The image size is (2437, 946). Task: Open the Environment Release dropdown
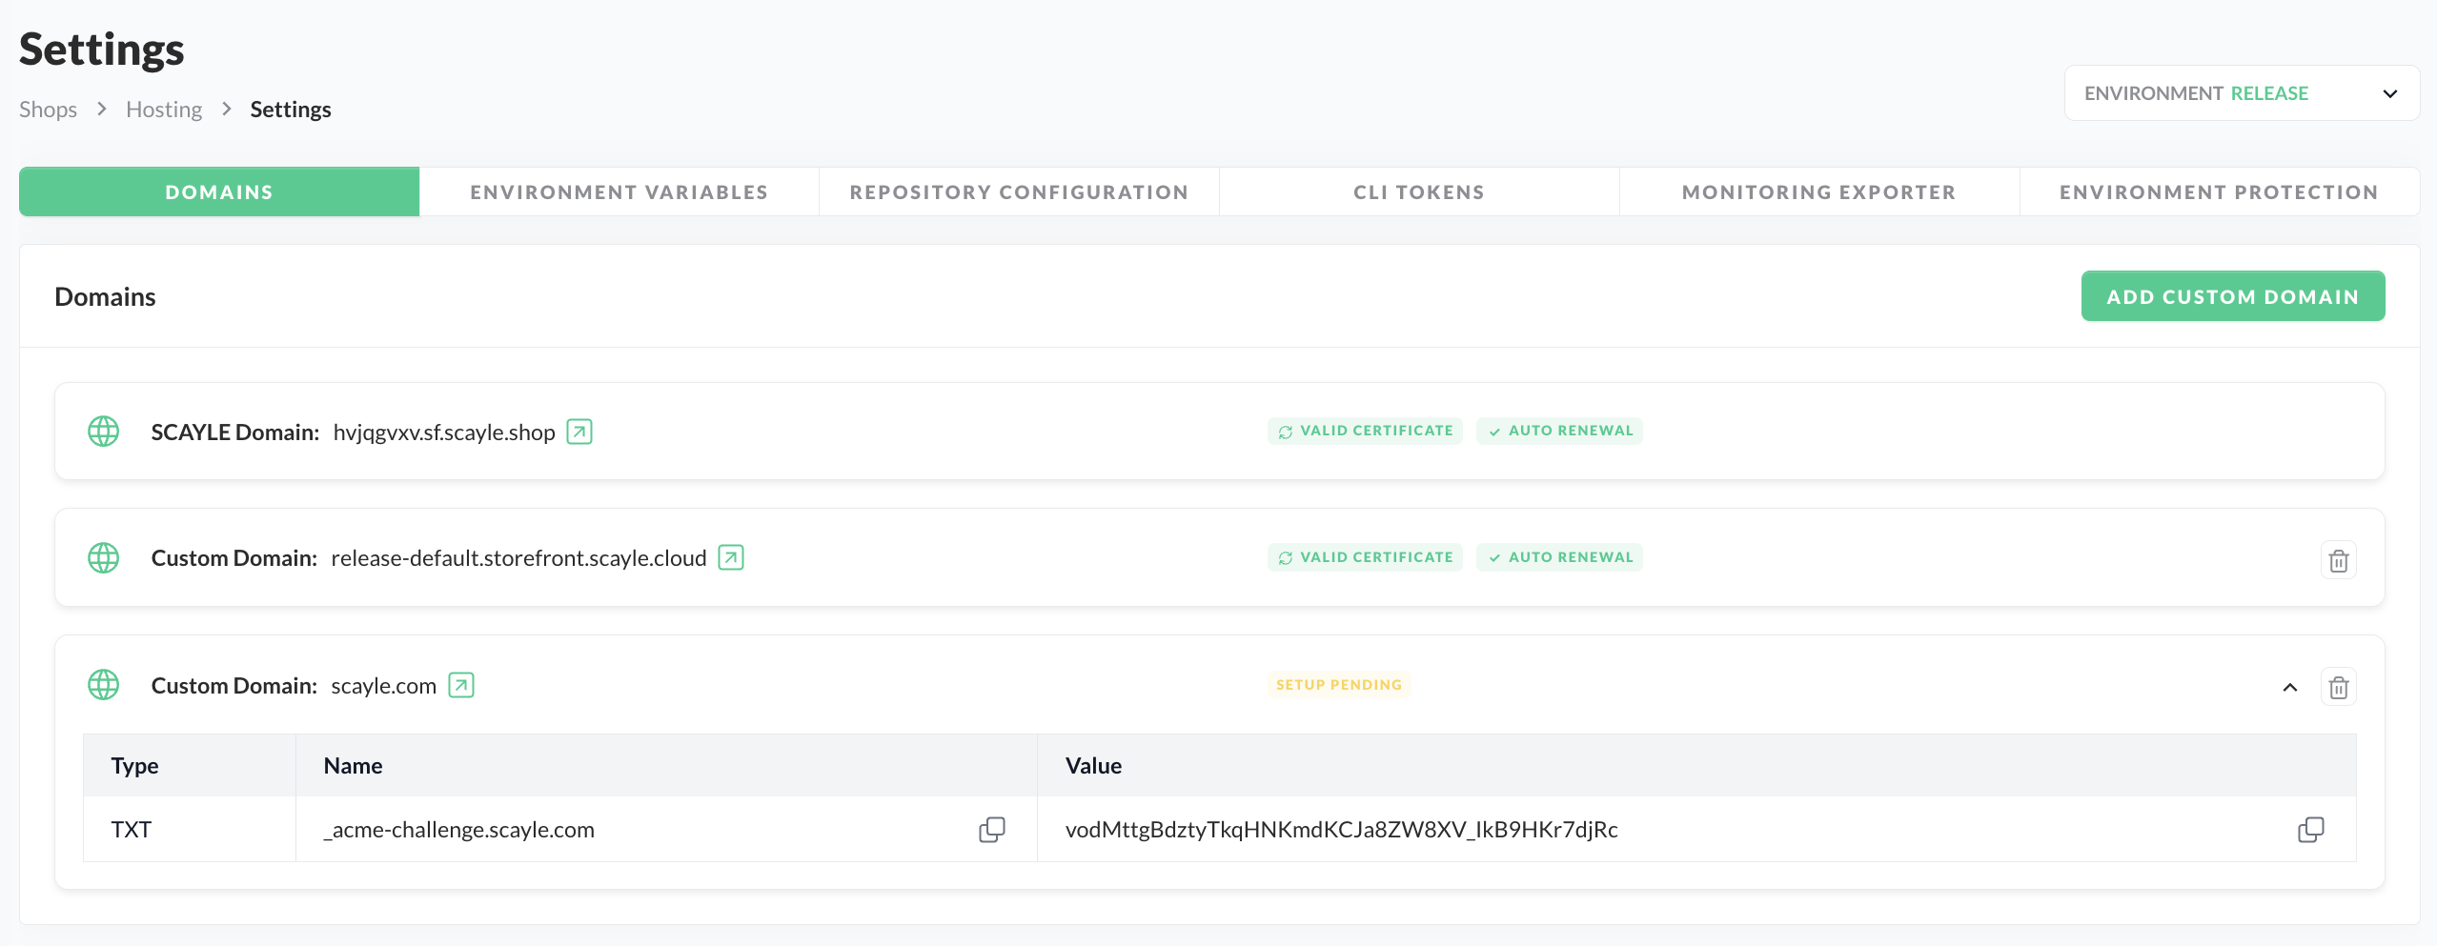tap(2241, 93)
